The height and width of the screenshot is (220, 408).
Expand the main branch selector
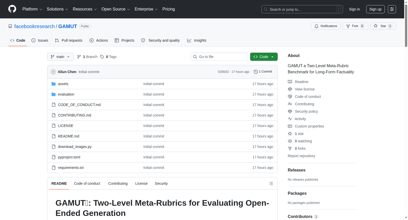[60, 57]
